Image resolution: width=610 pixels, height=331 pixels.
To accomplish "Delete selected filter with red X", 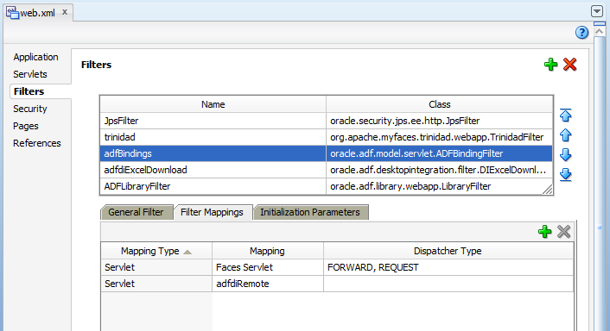I will [569, 65].
